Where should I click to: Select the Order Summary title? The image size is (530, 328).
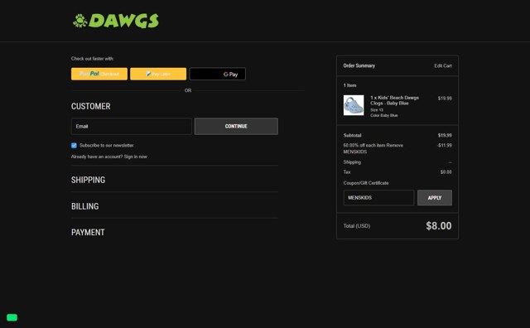[x=359, y=65]
